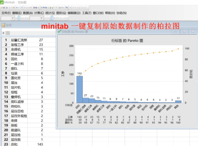
Task: Click the chart title 行标签 的 Pareto 图
Action: [128, 41]
